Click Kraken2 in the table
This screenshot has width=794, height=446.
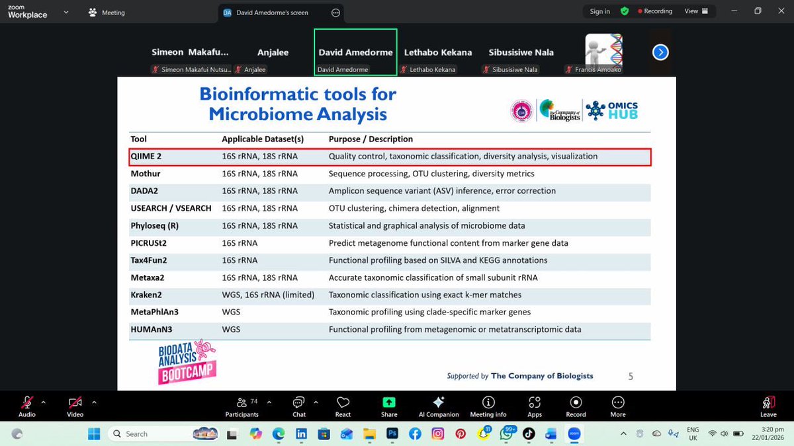[x=146, y=295]
